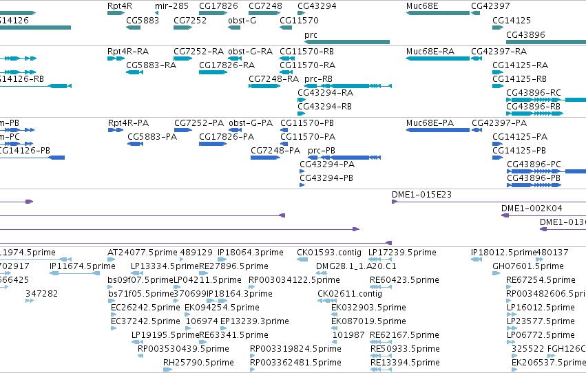
Task: Select the Rpt4R-PA CDS label
Action: [128, 122]
